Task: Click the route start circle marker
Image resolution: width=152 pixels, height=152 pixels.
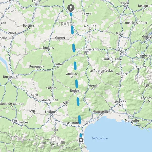Action: pos(81,140)
